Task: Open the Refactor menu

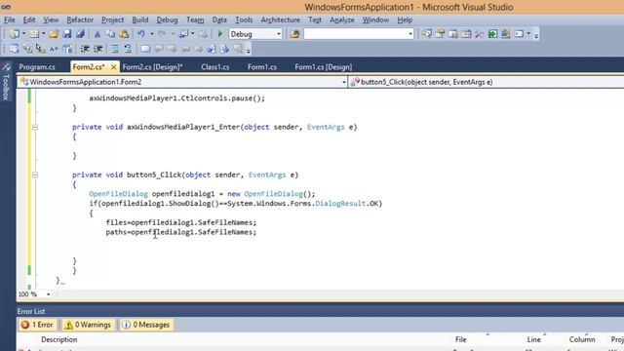Action: coord(80,19)
